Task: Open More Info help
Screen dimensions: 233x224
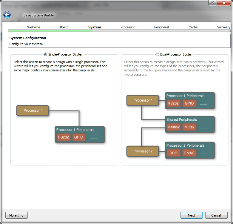Action: click(16, 215)
